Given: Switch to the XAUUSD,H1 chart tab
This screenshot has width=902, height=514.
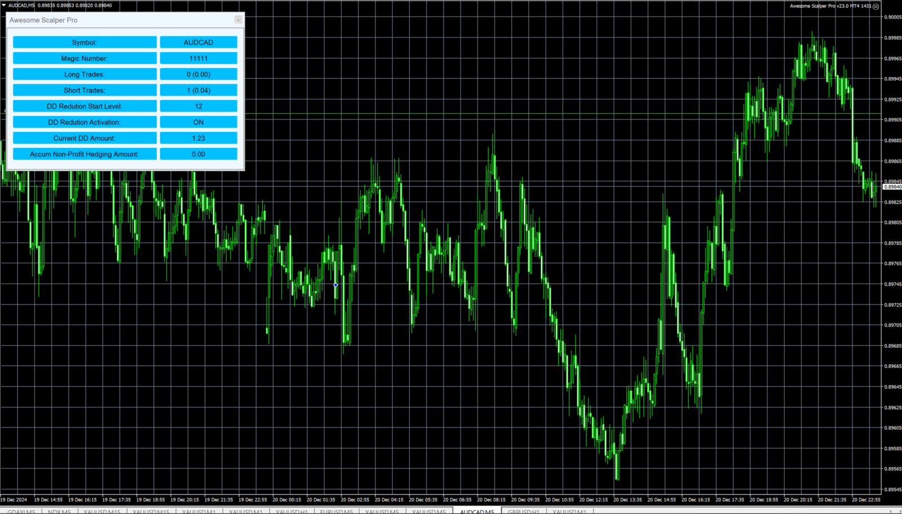Looking at the screenshot, I should pyautogui.click(x=291, y=511).
